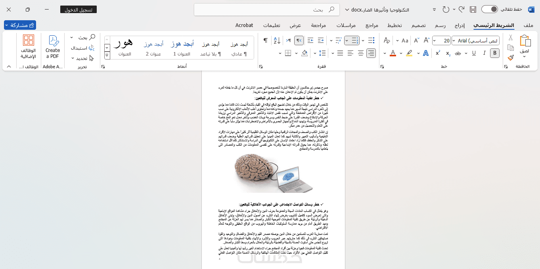Image resolution: width=540 pixels, height=269 pixels.
Task: Toggle show paragraph marks ¶ button
Action: (x=265, y=40)
